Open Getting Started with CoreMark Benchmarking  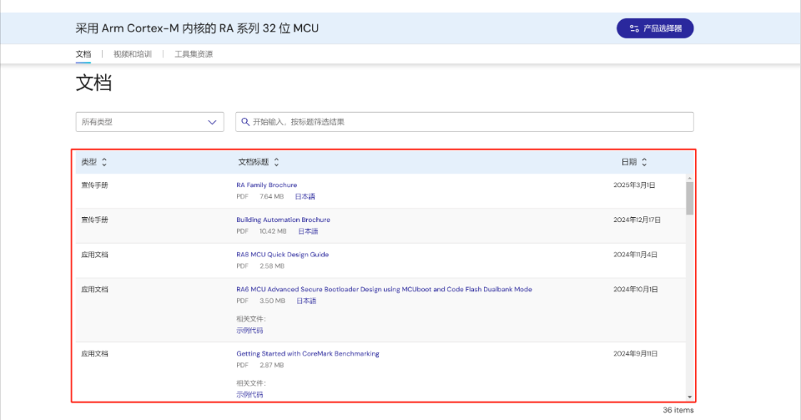[308, 353]
